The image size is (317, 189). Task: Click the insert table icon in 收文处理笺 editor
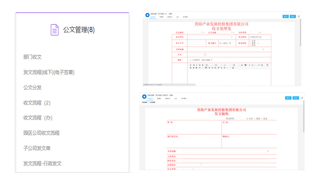[x=206, y=68]
